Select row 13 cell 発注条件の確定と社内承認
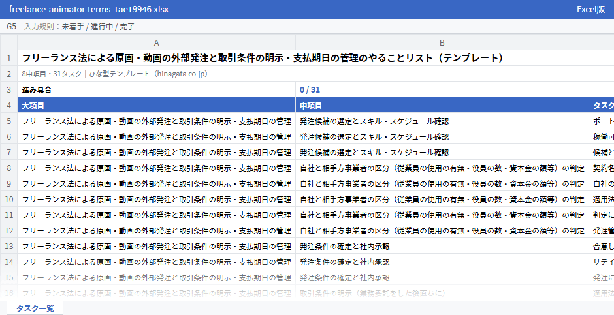Viewport: 614px width, 315px height. [x=442, y=247]
